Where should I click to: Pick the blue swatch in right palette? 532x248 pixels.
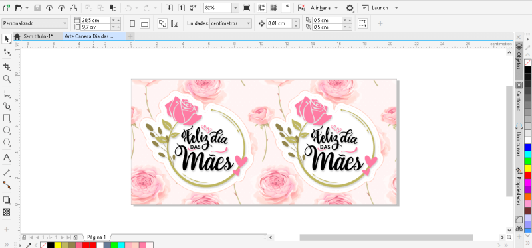(527, 147)
